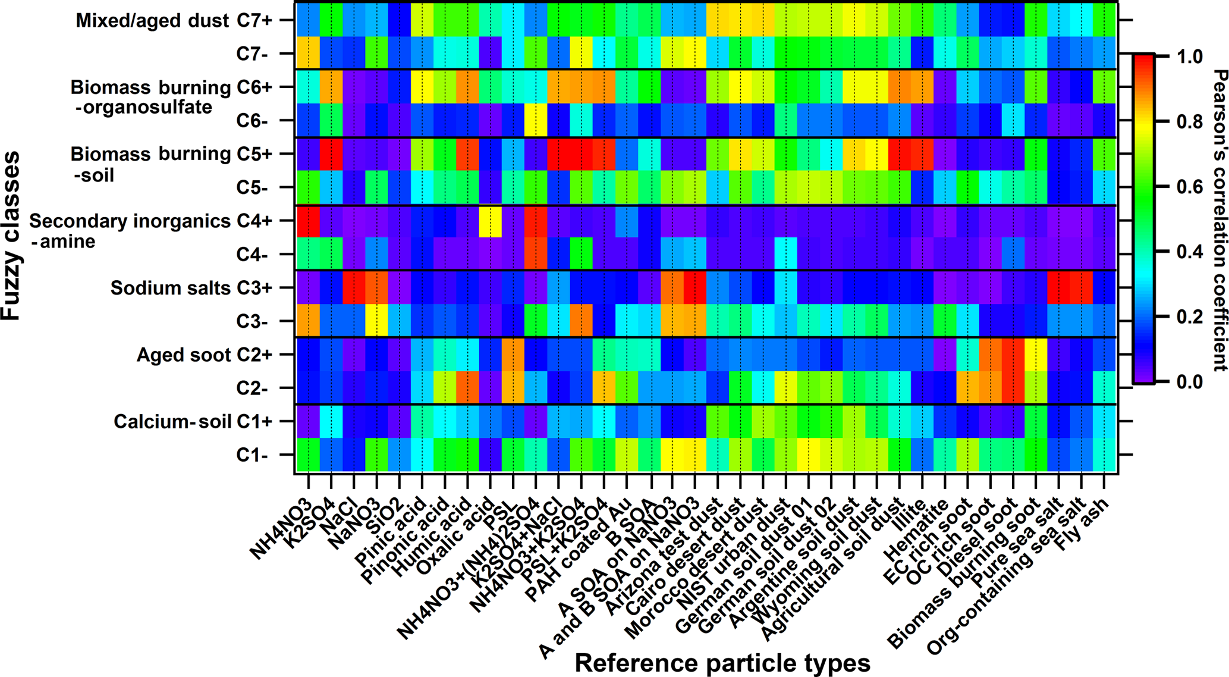
Task: Click the yellow Oxalic acid cell in row C4+
Action: pyautogui.click(x=490, y=221)
